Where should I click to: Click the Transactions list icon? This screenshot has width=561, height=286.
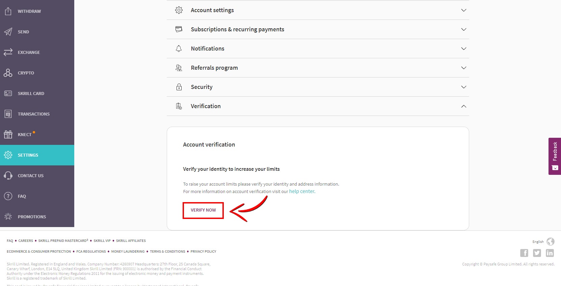(8, 114)
